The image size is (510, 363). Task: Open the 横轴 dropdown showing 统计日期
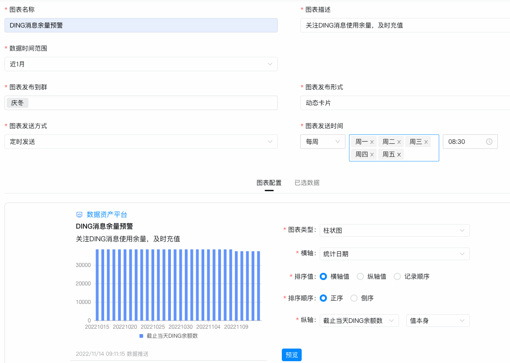pyautogui.click(x=395, y=254)
